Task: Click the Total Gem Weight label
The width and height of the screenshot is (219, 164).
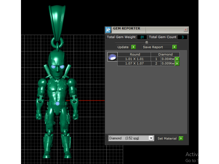Action: click(121, 37)
